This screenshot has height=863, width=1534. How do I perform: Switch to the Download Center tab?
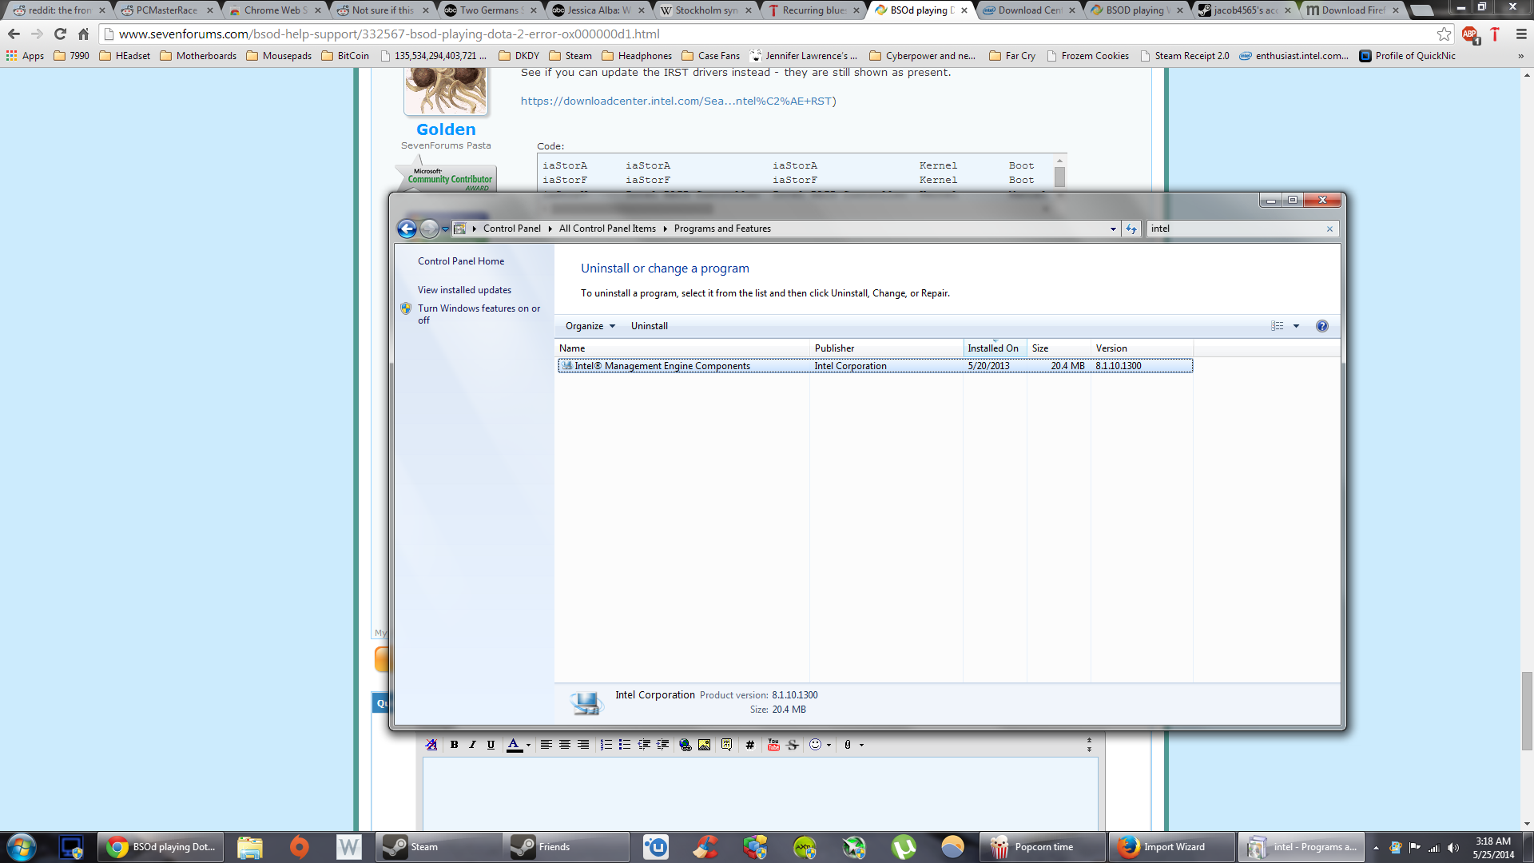[1029, 10]
